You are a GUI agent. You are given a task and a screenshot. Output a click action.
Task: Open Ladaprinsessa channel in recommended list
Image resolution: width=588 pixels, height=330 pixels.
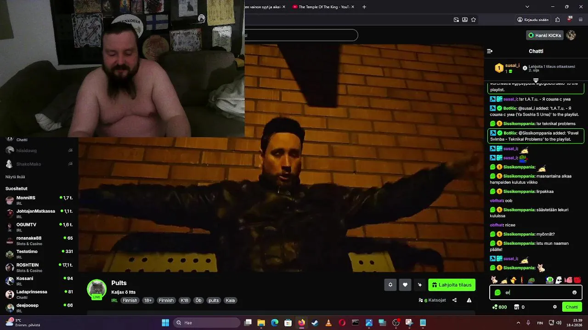pyautogui.click(x=39, y=294)
